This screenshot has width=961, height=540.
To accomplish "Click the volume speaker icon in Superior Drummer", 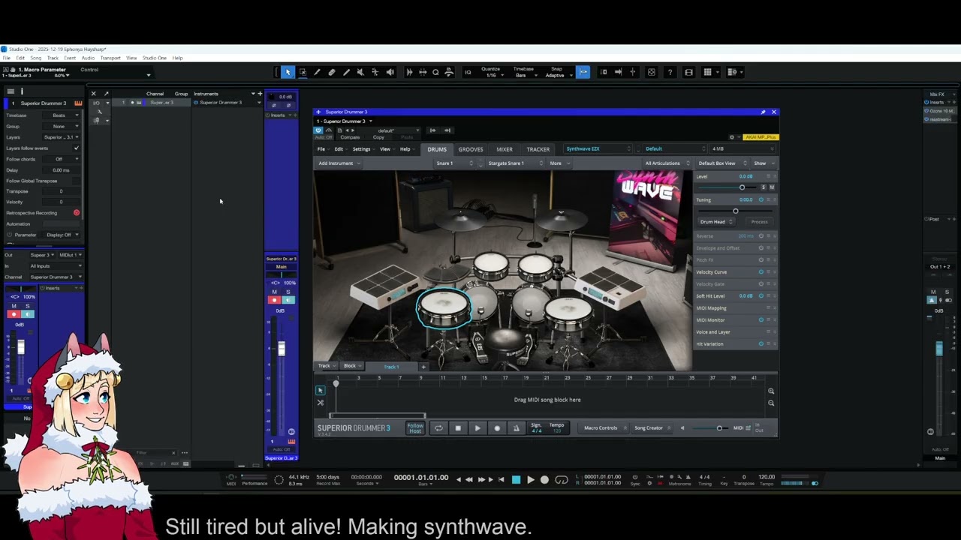I will point(682,428).
